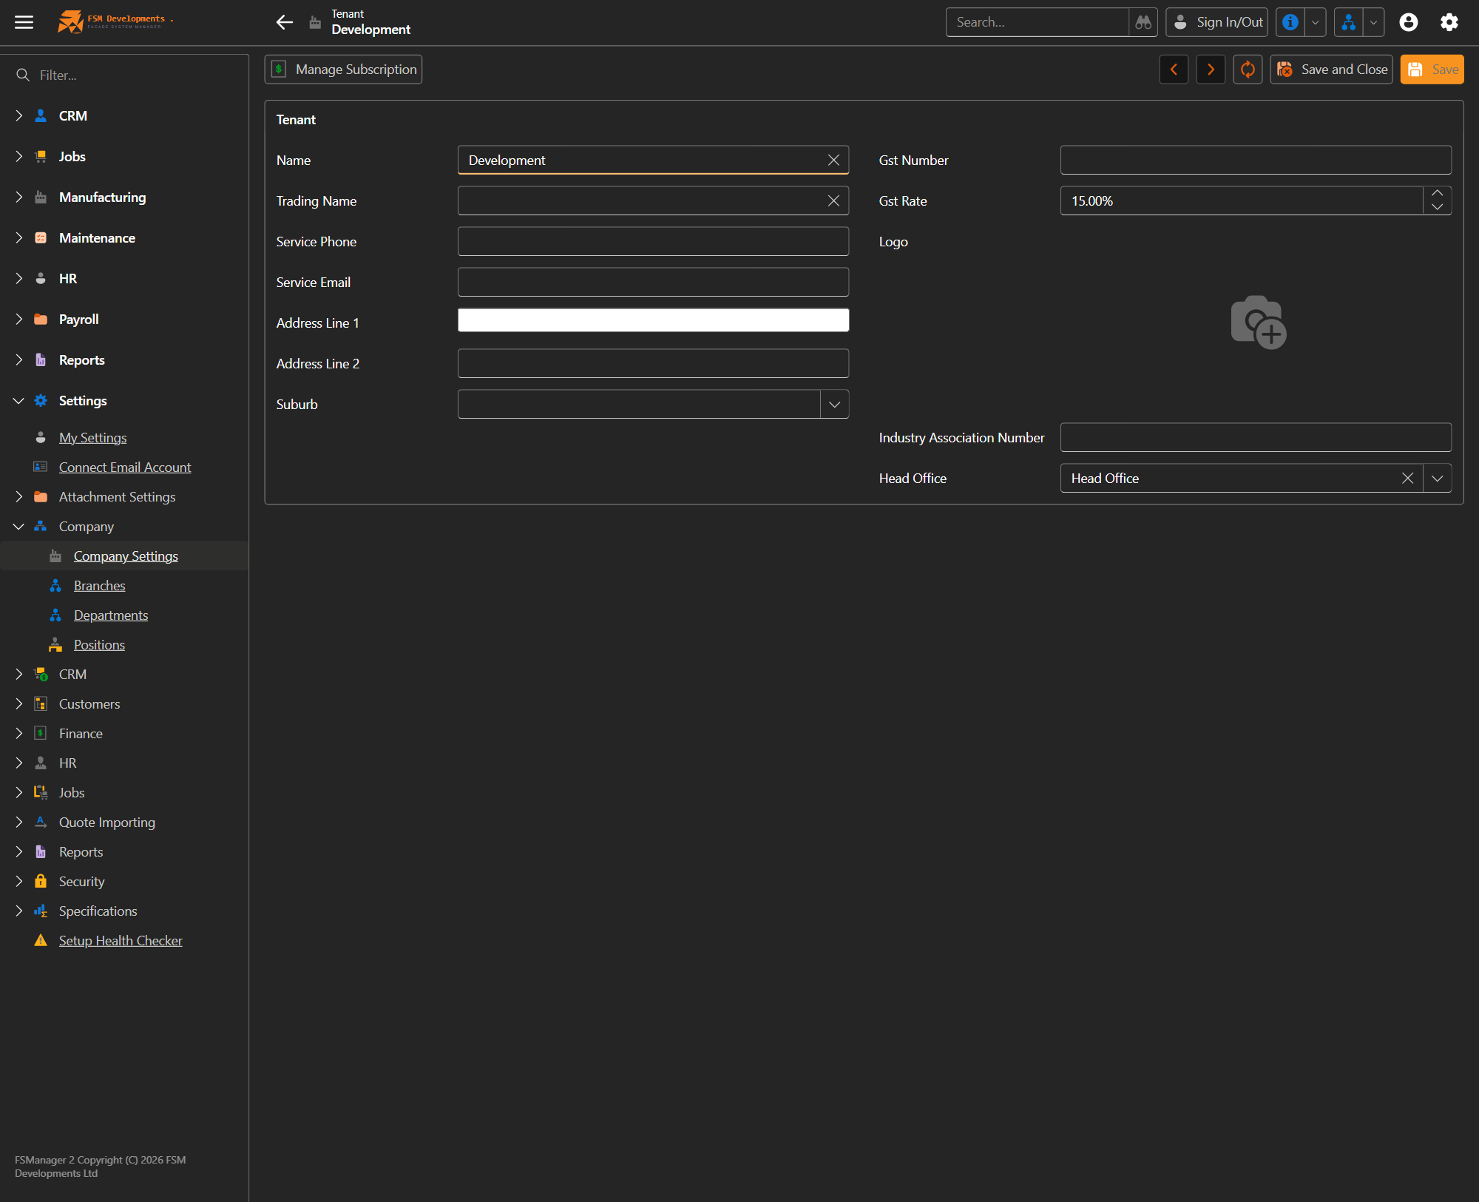
Task: Click the top-level HR person icon
Action: pos(41,278)
